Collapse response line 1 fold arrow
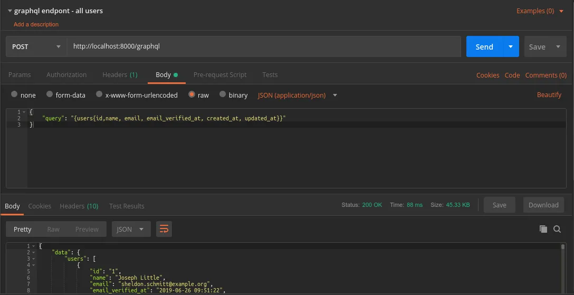574x295 pixels. click(33, 246)
